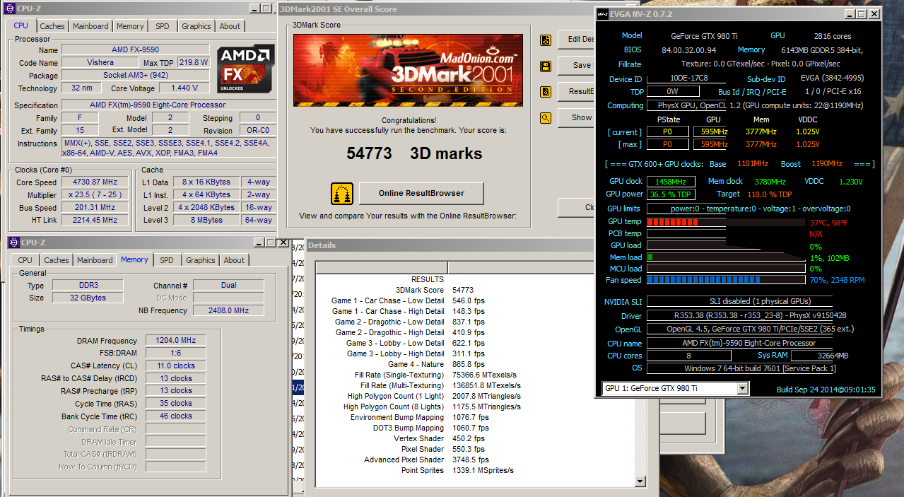Click the yellow ResultBrowser document icon
Image resolution: width=904 pixels, height=497 pixels.
coord(546,92)
